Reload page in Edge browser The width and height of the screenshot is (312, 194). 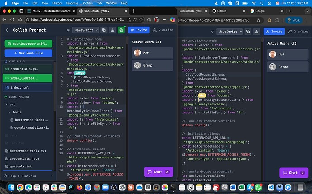[x=12, y=20]
